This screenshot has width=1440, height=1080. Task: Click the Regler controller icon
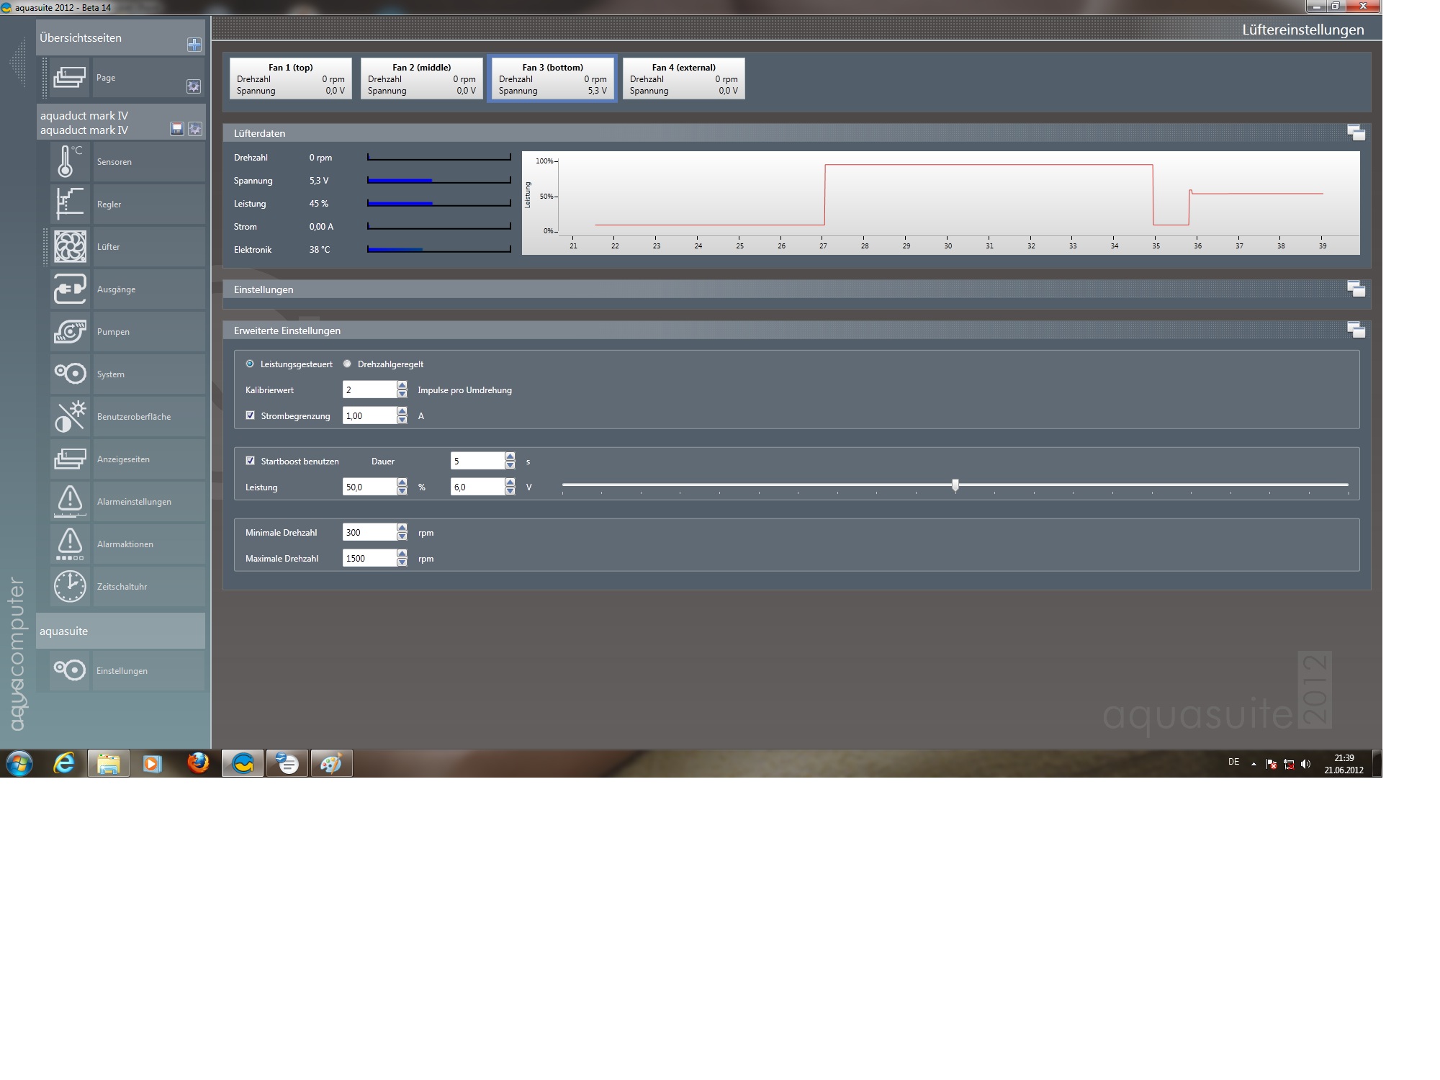click(70, 204)
